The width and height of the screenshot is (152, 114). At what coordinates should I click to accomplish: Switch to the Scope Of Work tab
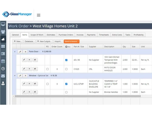point(37,35)
